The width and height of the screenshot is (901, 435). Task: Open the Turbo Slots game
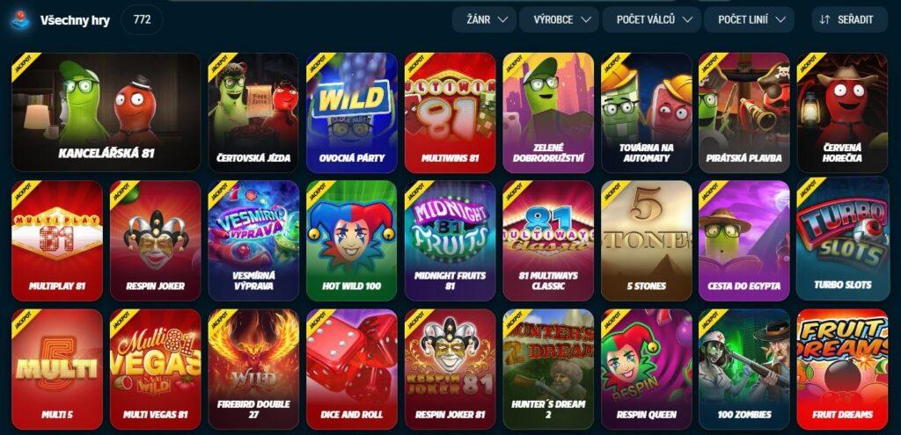(x=842, y=239)
